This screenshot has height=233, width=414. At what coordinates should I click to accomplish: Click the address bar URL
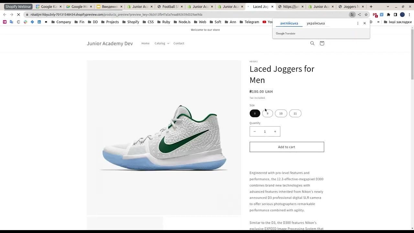tap(116, 15)
